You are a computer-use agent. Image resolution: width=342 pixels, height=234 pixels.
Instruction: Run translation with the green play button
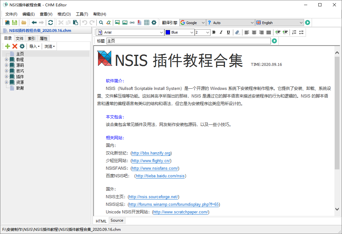pyautogui.click(x=308, y=22)
